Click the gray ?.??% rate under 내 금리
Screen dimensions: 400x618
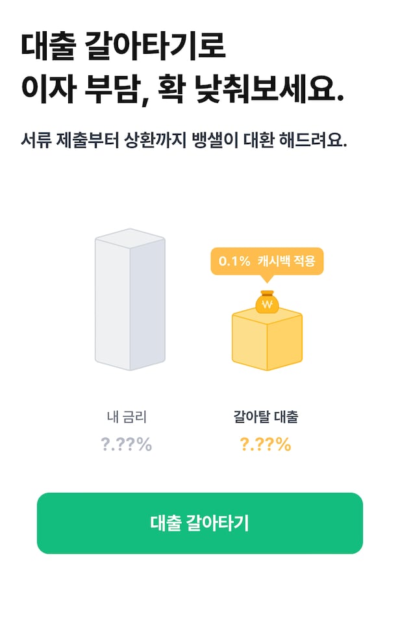[127, 445]
